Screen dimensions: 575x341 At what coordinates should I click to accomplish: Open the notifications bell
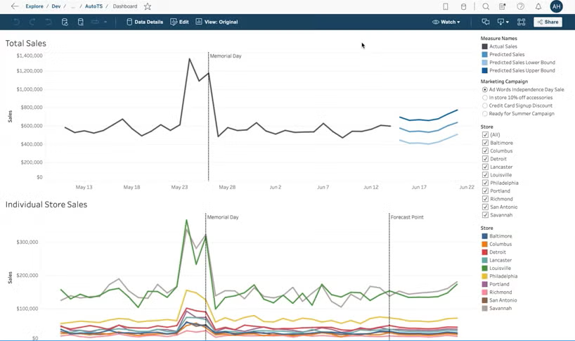(538, 6)
